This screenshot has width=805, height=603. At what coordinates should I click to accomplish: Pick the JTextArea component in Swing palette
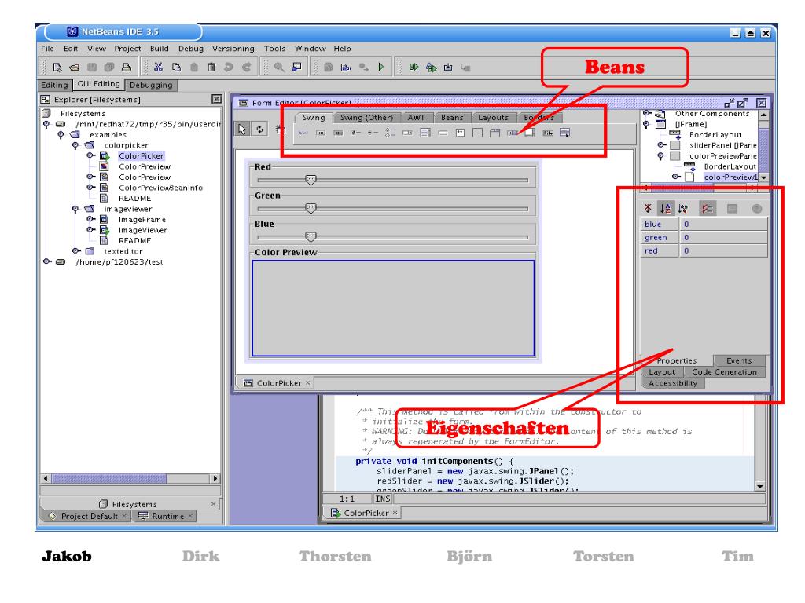click(461, 133)
